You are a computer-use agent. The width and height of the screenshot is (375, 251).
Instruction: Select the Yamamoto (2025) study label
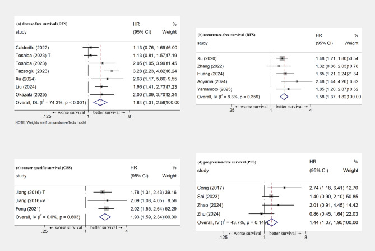click(x=243, y=89)
